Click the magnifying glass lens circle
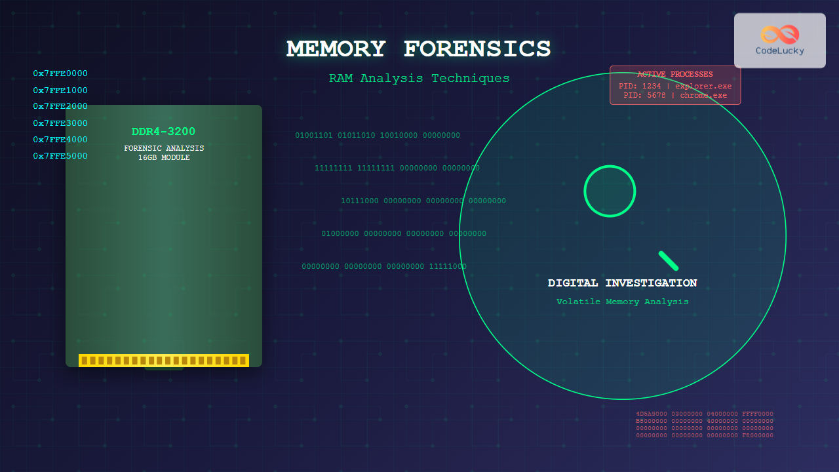The image size is (839, 472). (x=610, y=191)
